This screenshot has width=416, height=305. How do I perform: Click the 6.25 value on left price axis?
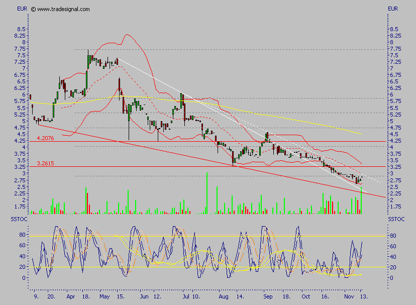tap(20, 88)
